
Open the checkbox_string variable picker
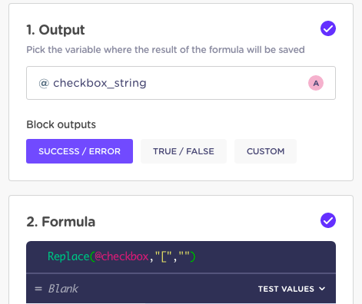181,83
